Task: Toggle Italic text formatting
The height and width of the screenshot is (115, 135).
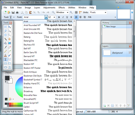Action: tap(63, 17)
